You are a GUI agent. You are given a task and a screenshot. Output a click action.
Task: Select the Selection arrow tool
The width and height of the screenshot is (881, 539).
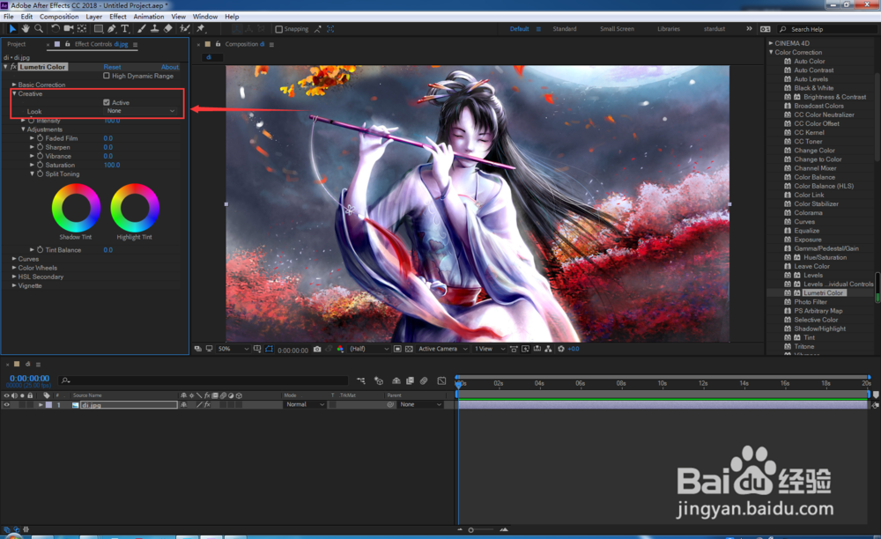pyautogui.click(x=12, y=29)
